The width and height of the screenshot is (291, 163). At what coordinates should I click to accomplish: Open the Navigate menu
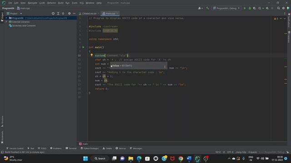(32, 3)
